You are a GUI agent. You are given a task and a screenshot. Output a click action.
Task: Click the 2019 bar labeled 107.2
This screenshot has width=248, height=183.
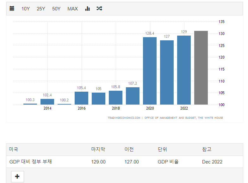pos(133,96)
